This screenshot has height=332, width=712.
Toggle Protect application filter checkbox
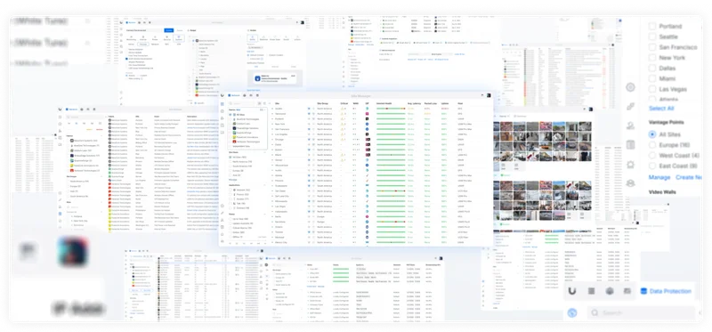click(x=231, y=195)
